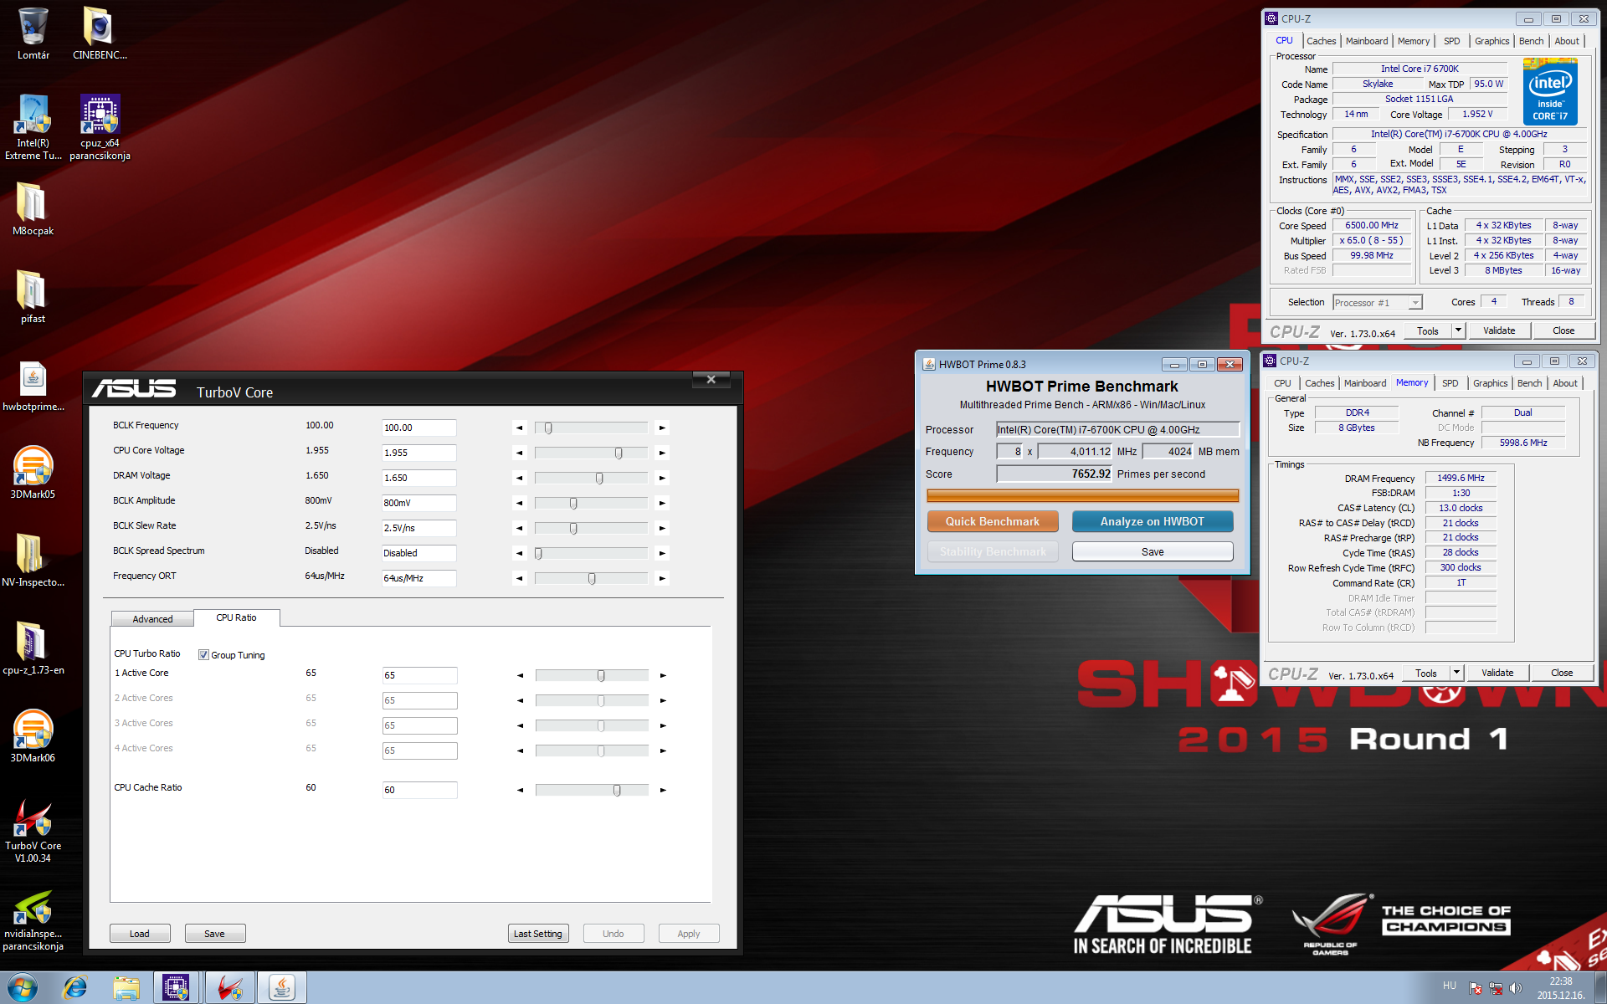Click the Quick Benchmark button
The width and height of the screenshot is (1607, 1004).
(993, 521)
